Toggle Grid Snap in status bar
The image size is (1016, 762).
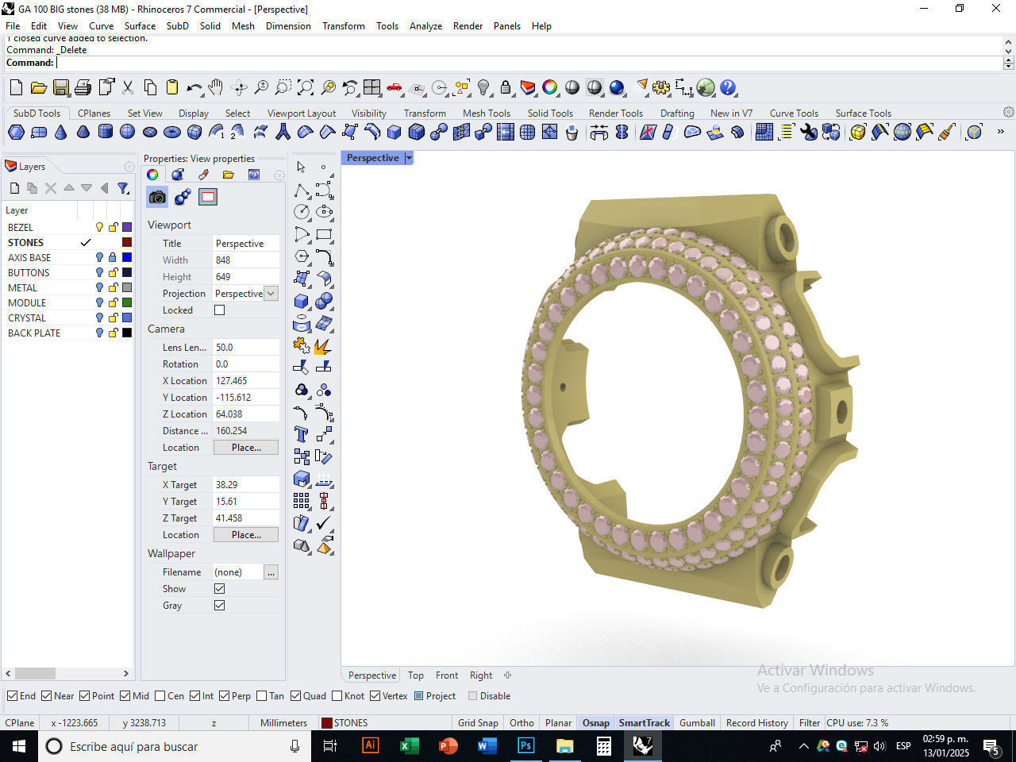478,723
